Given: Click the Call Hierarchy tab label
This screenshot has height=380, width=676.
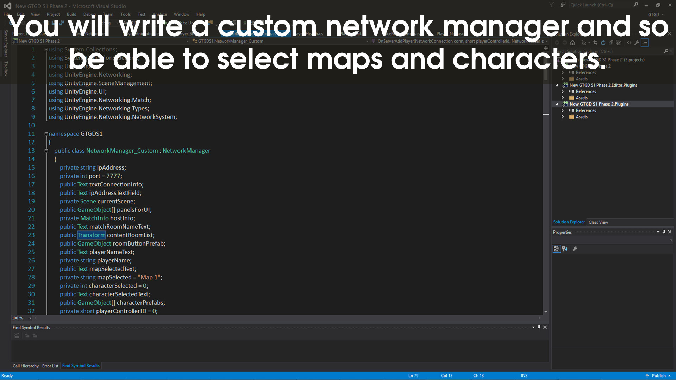Looking at the screenshot, I should (26, 366).
